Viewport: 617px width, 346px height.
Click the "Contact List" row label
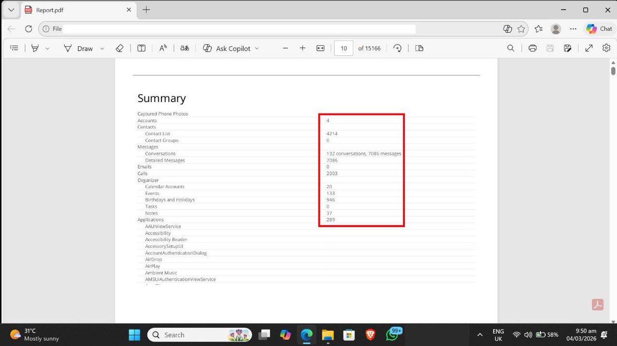pyautogui.click(x=157, y=133)
